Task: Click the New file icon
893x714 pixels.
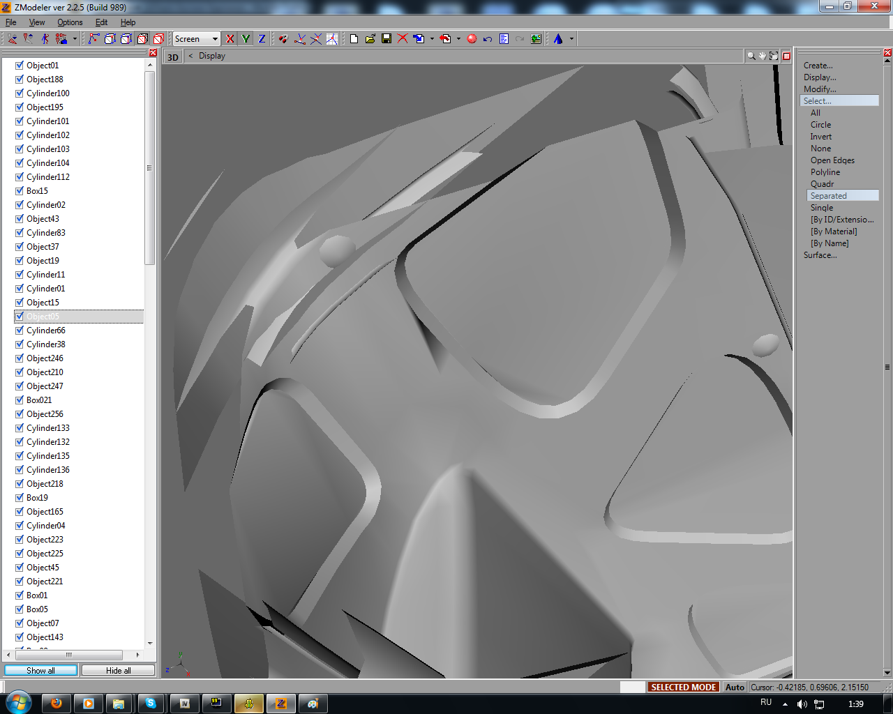Action: 354,39
